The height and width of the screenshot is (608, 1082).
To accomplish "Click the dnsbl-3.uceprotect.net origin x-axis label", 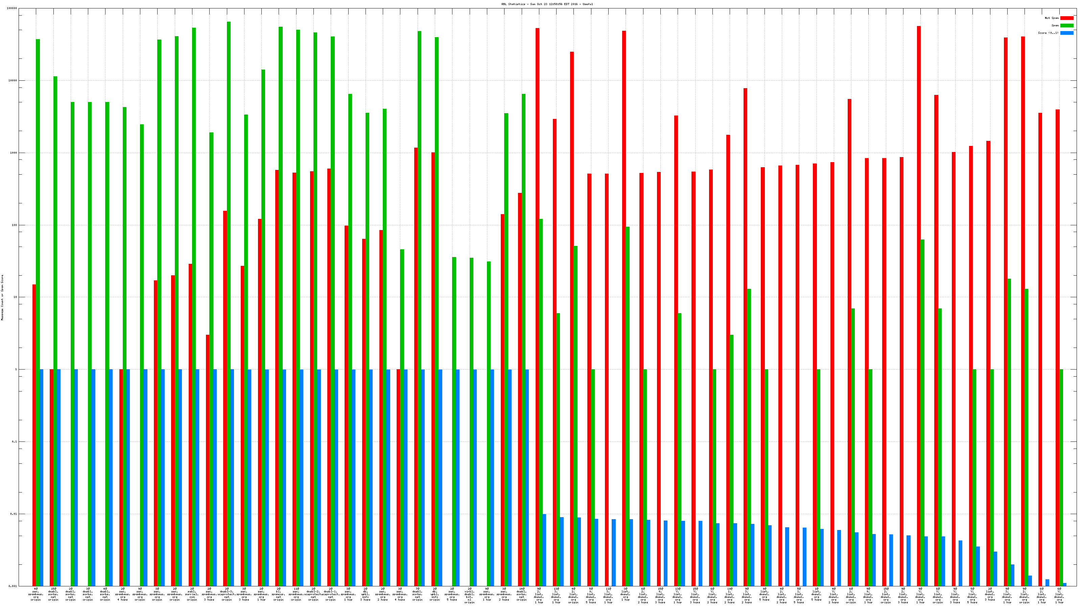I will (x=227, y=594).
